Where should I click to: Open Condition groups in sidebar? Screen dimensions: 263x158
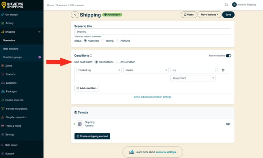tap(12, 57)
